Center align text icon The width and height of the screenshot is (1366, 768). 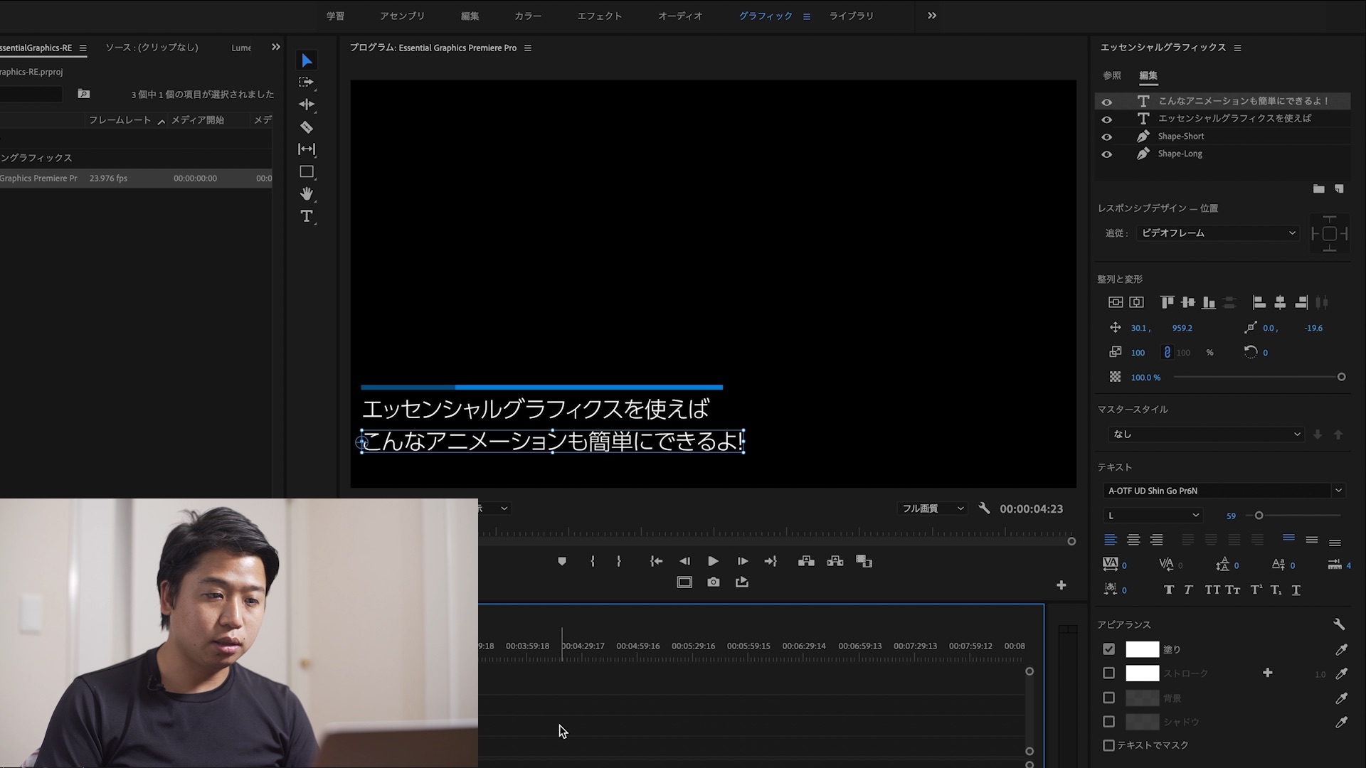click(1133, 540)
